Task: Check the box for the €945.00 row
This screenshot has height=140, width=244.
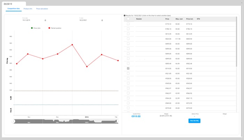Action: tap(128, 83)
